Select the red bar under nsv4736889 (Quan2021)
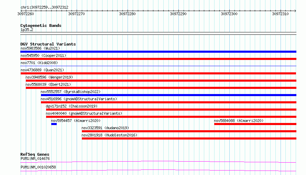This screenshot has height=175, width=306. coord(158,73)
